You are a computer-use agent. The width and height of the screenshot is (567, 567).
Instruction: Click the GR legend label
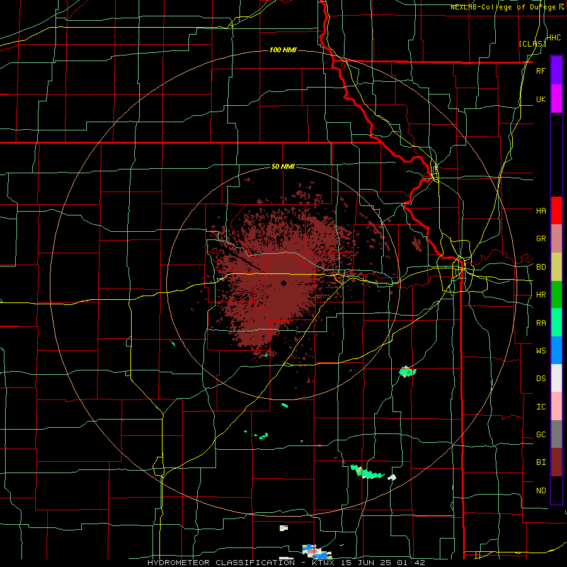point(541,239)
